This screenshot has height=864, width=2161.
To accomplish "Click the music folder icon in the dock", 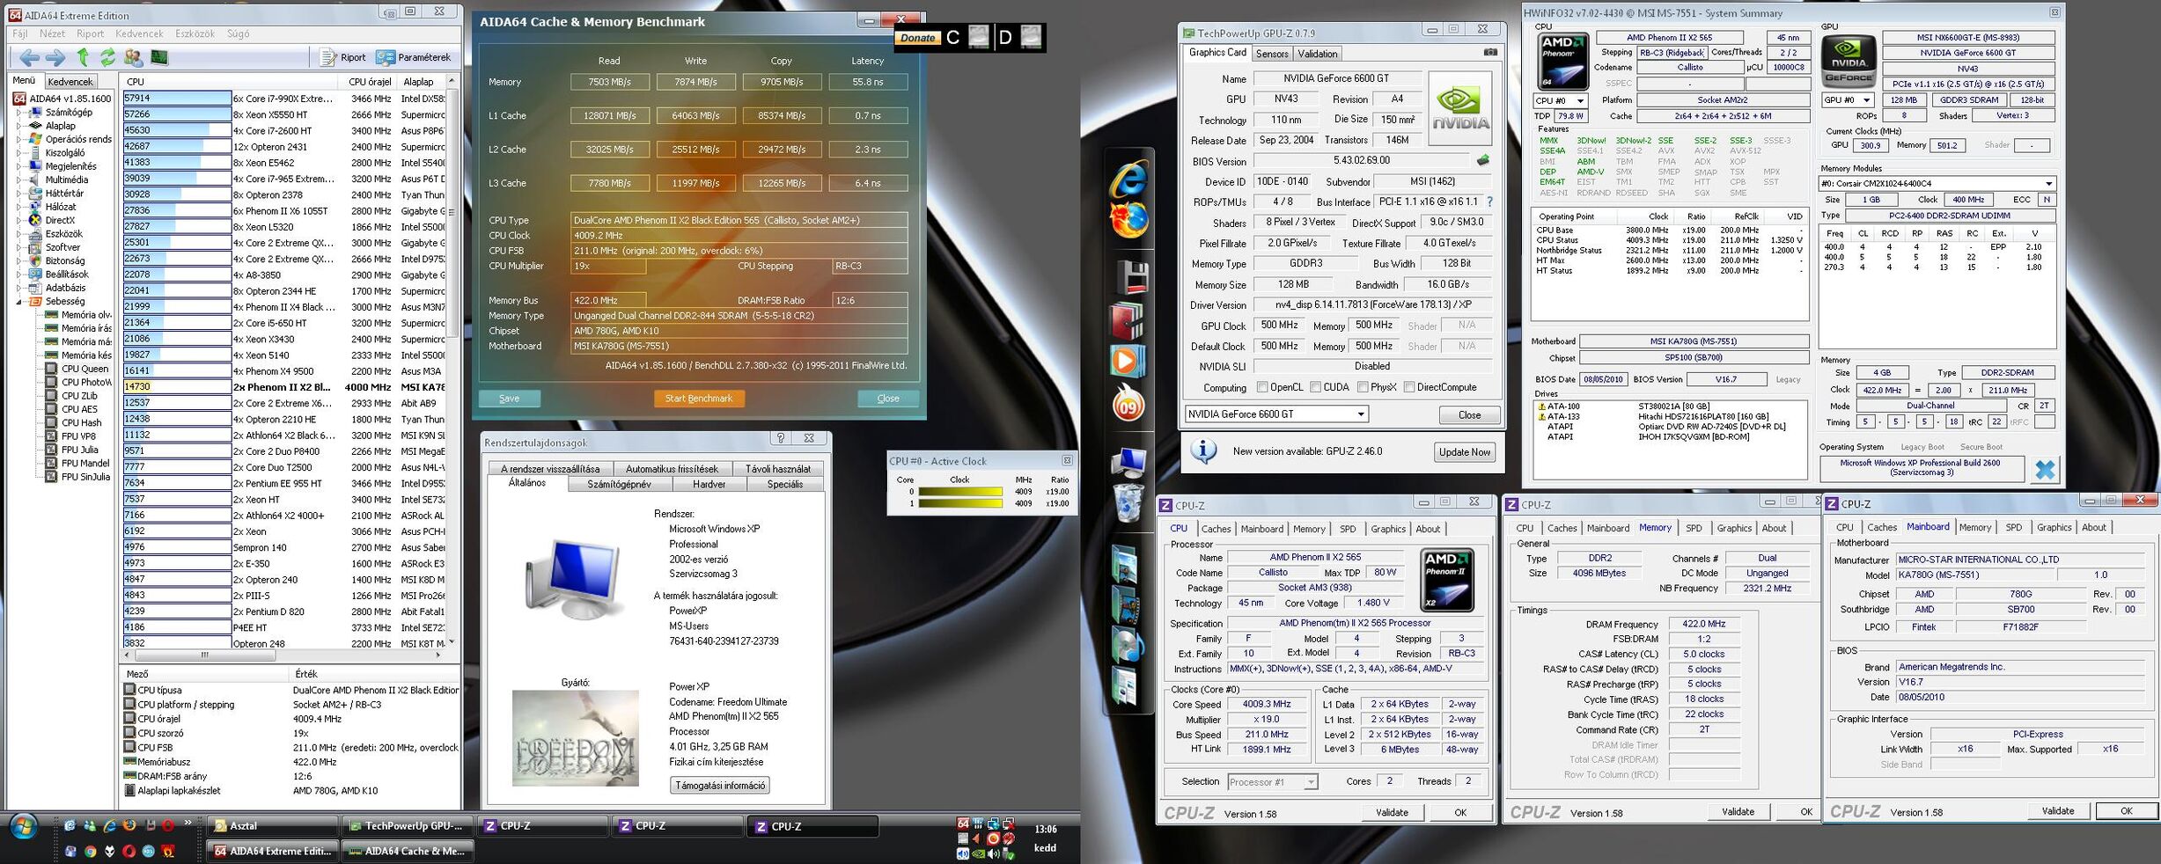I will (x=1128, y=647).
